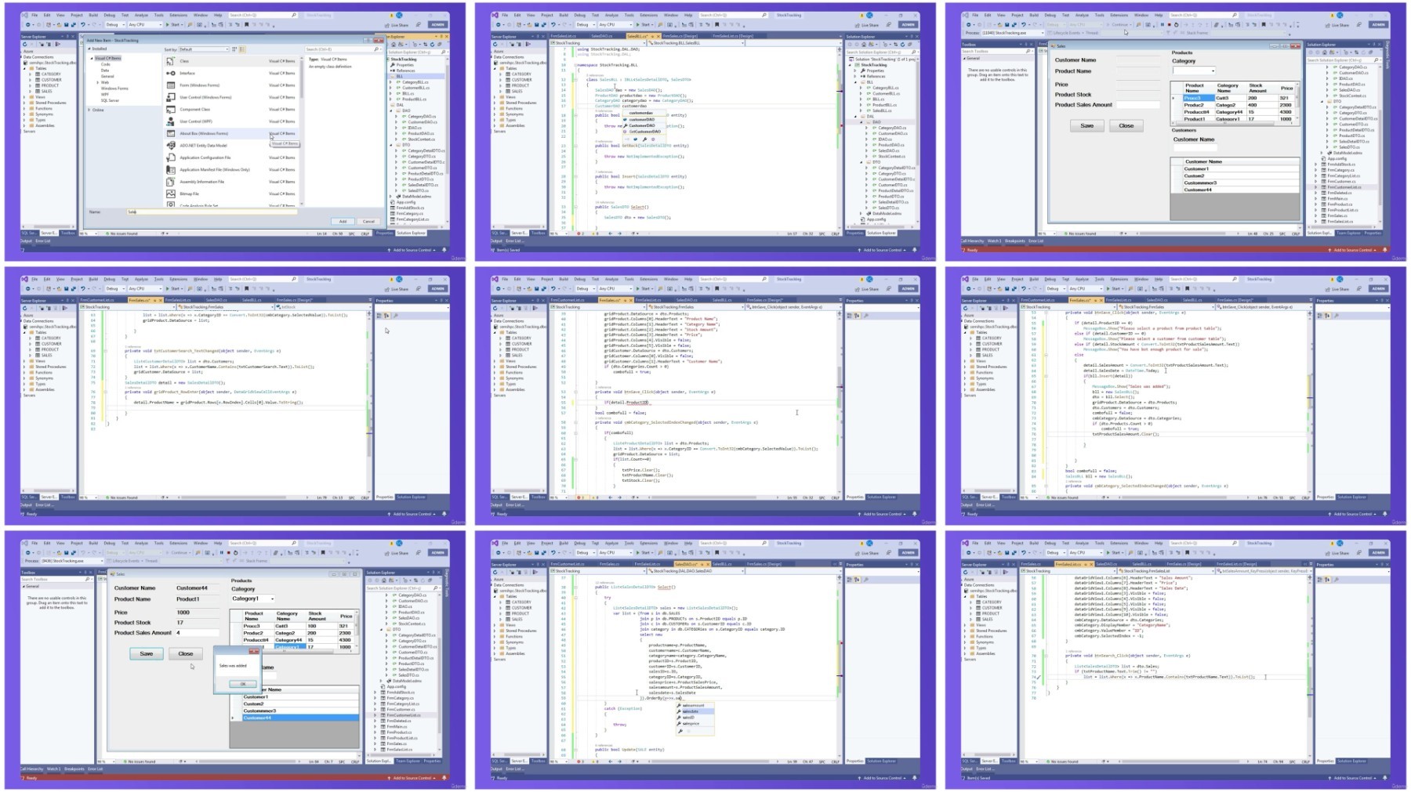Click the Product Sales Amount field showing 4
Image resolution: width=1411 pixels, height=792 pixels.
click(x=197, y=632)
